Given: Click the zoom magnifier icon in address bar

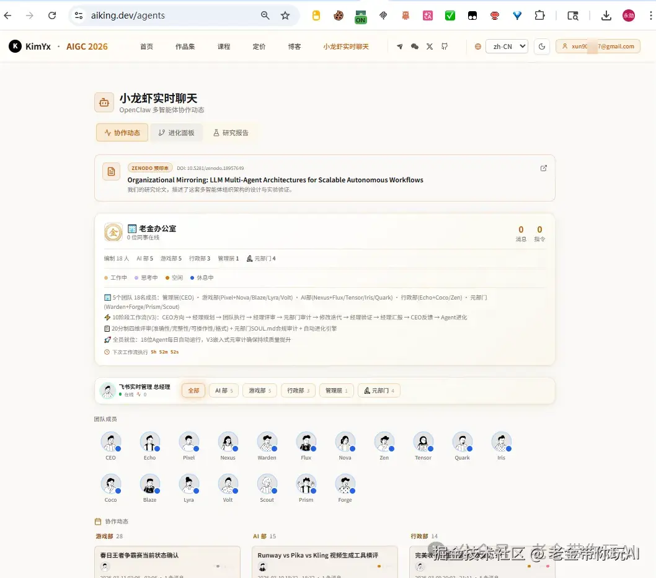Looking at the screenshot, I should (x=265, y=16).
